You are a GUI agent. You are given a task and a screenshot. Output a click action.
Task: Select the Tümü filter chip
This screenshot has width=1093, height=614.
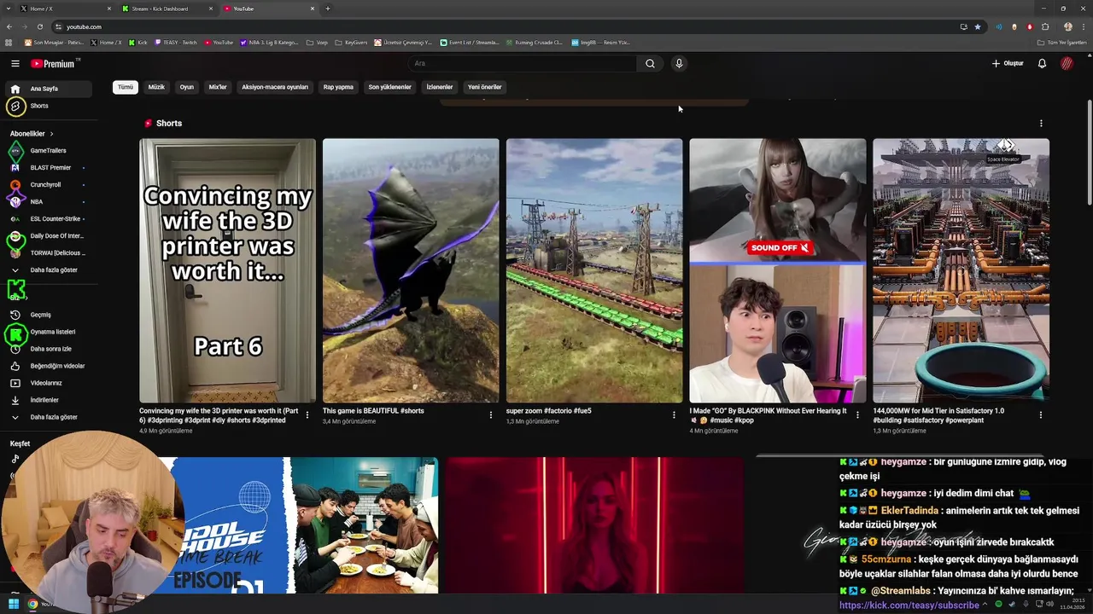pyautogui.click(x=126, y=87)
